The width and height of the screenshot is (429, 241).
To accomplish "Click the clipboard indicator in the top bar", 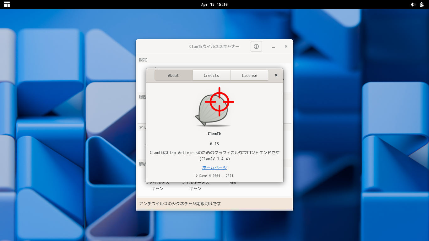I will click(422, 4).
